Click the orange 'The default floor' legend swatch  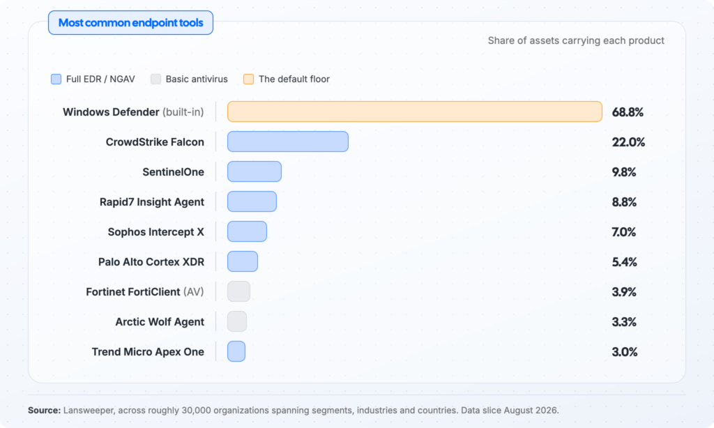(x=249, y=79)
